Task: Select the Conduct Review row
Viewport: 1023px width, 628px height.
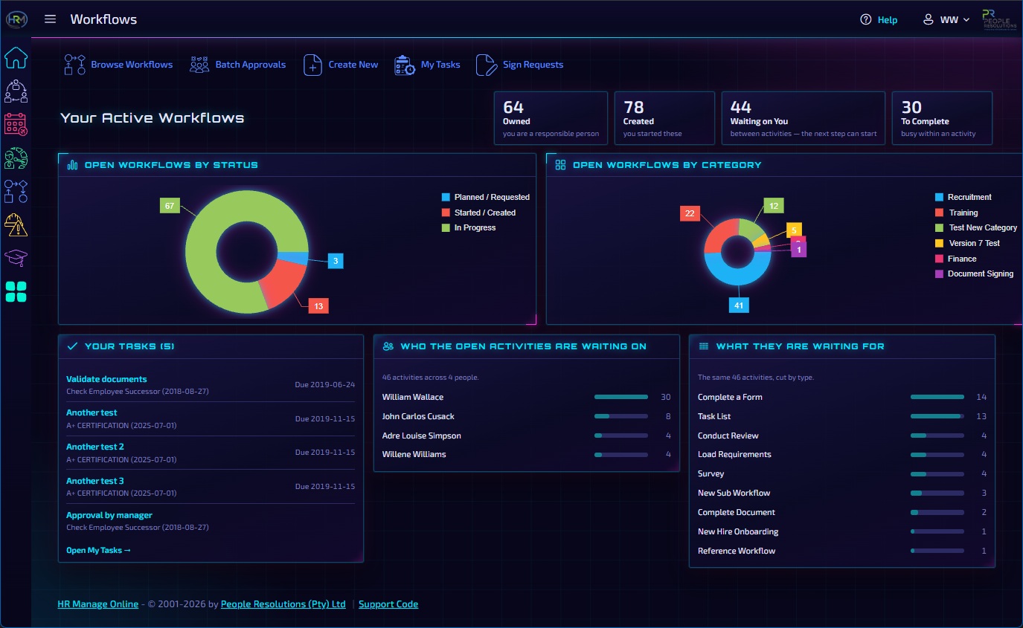Action: tap(842, 436)
